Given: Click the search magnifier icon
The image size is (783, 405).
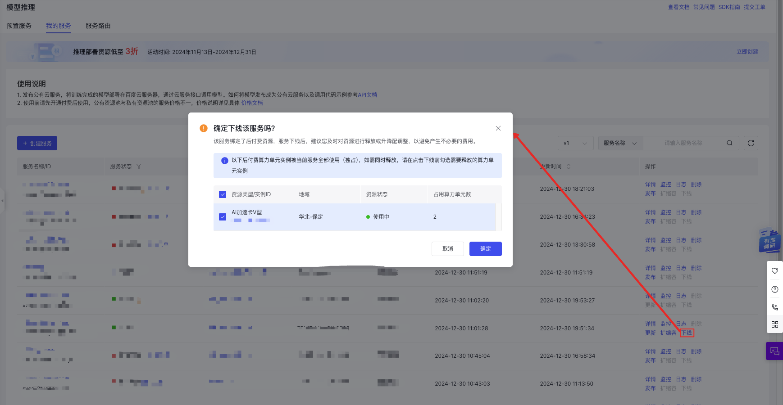Looking at the screenshot, I should (730, 143).
